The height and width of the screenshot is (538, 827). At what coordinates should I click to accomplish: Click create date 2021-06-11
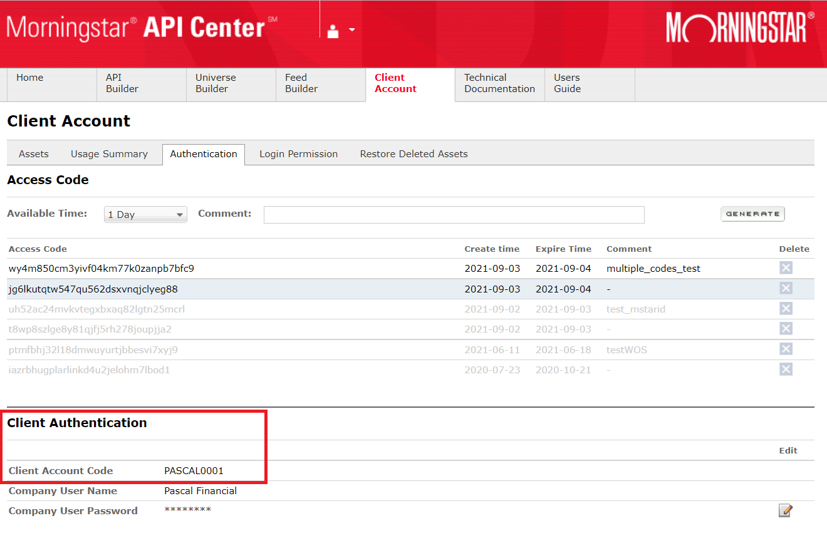(x=492, y=350)
